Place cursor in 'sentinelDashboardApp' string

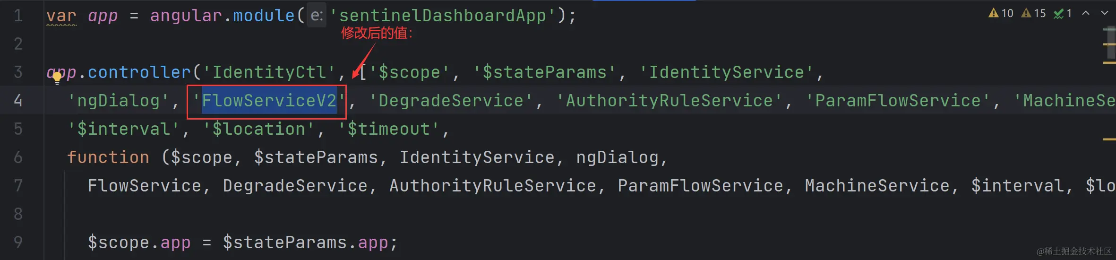442,16
